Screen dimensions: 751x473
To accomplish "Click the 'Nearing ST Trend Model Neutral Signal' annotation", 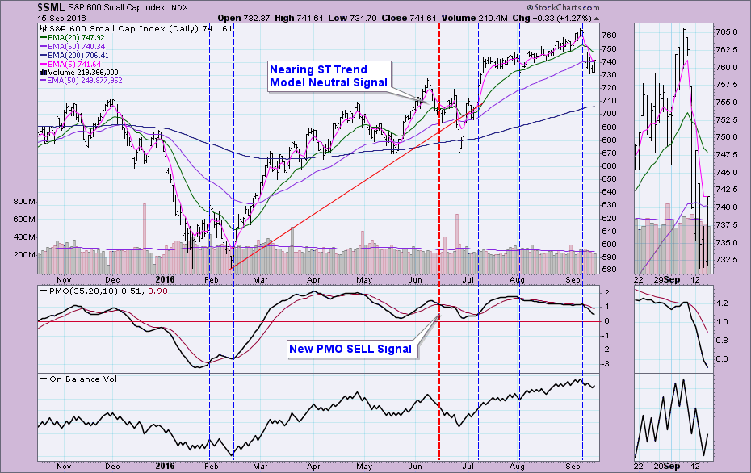I will coord(329,76).
